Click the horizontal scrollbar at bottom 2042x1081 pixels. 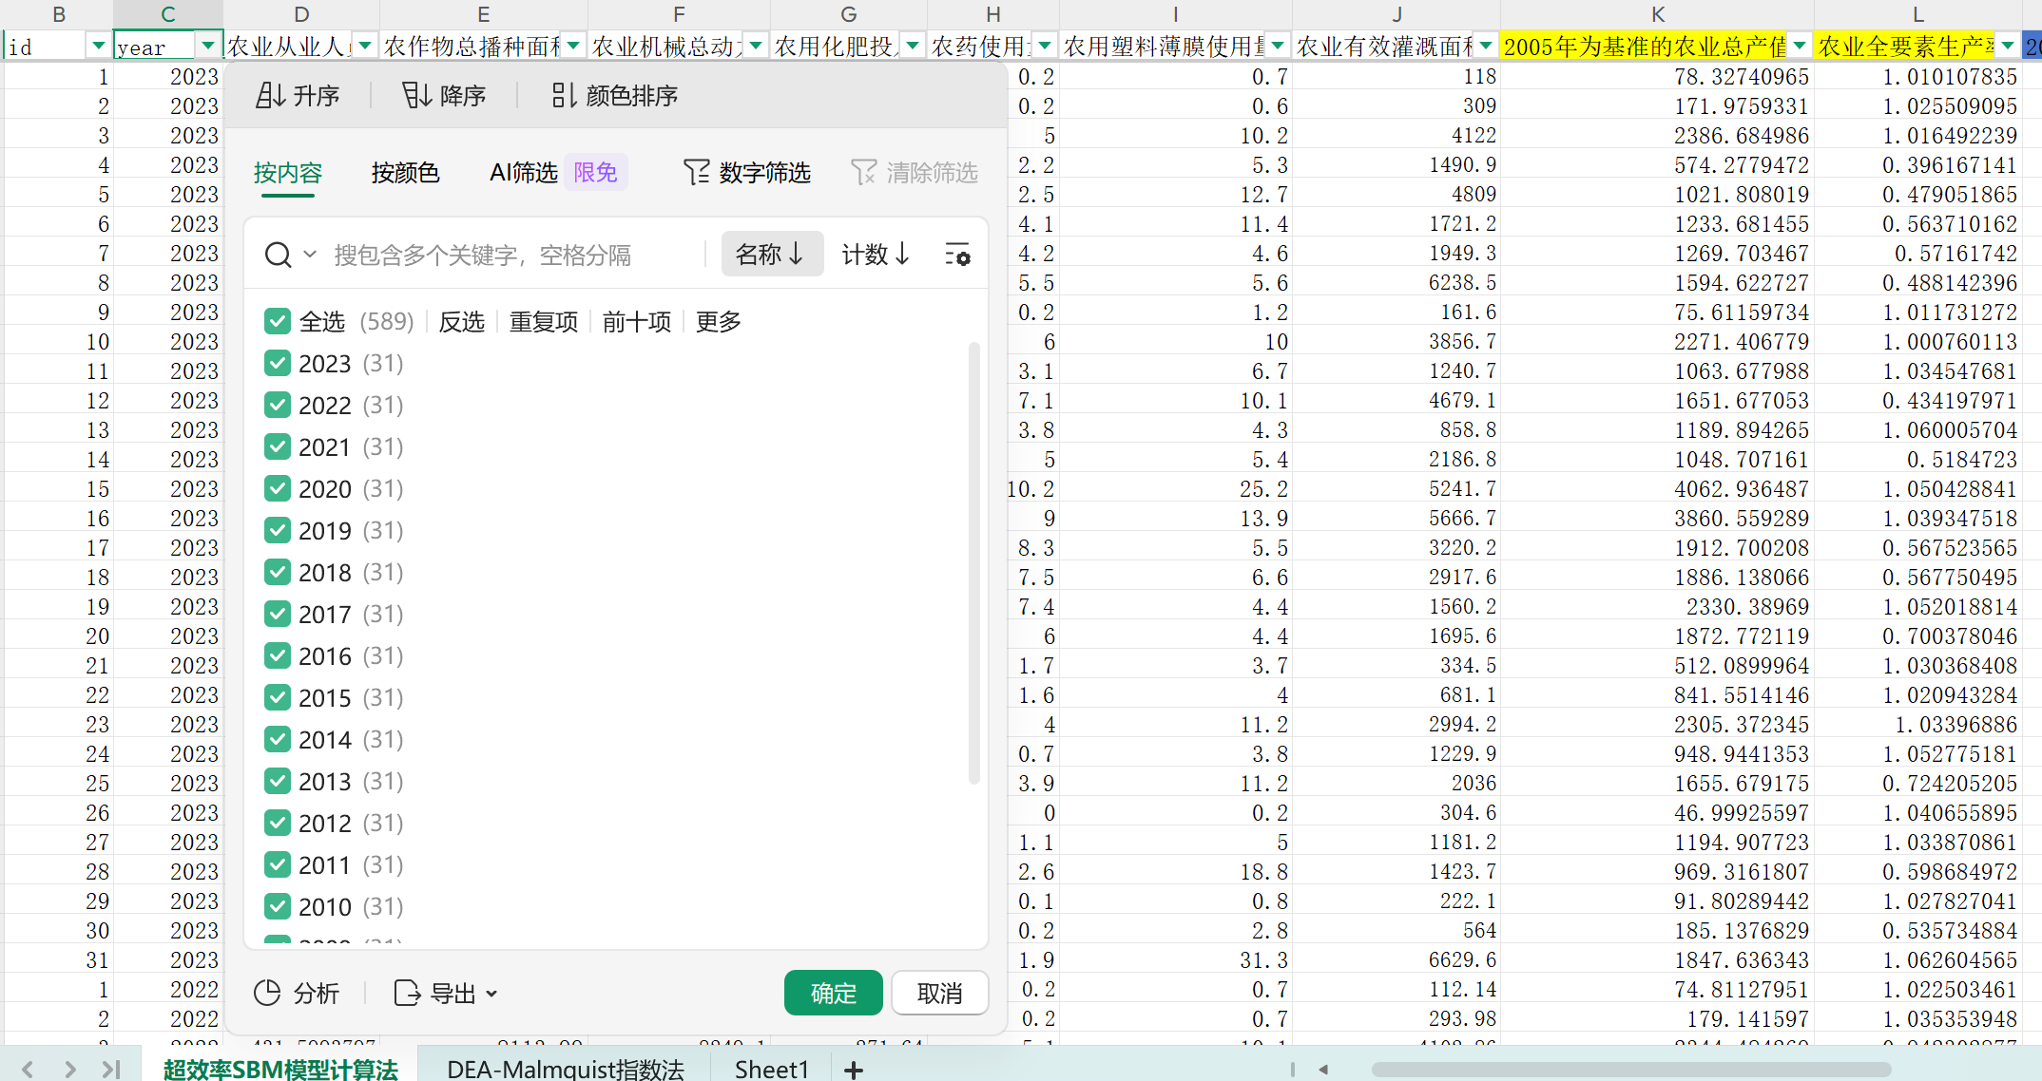point(1630,1070)
